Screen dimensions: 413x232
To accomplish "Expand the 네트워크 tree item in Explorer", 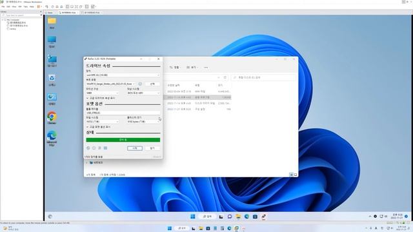I will [x=87, y=163].
